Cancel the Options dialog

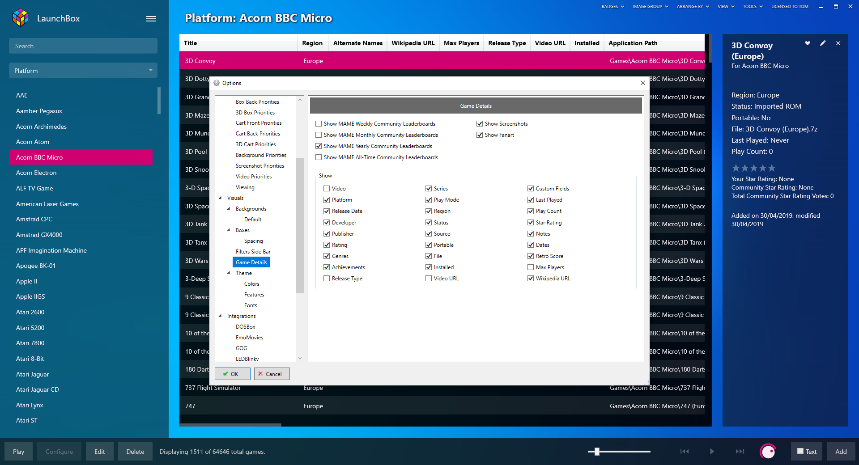[272, 374]
